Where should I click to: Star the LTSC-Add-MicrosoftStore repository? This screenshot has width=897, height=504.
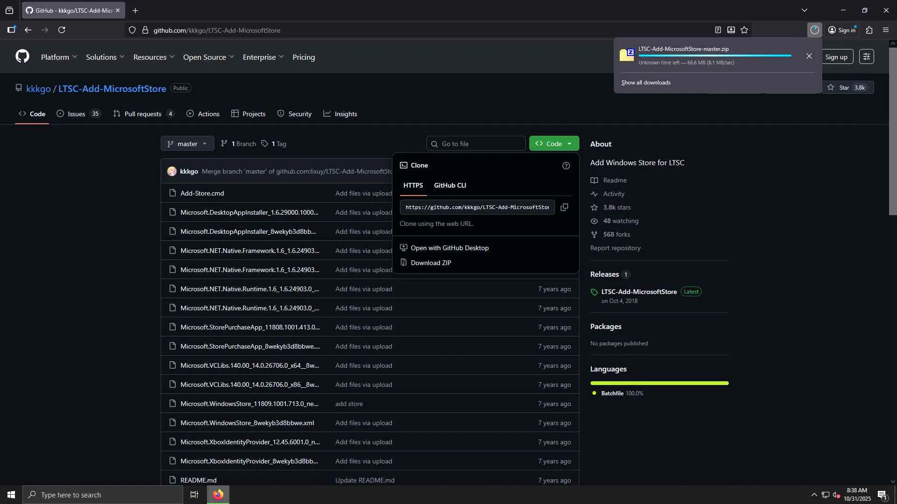click(843, 88)
